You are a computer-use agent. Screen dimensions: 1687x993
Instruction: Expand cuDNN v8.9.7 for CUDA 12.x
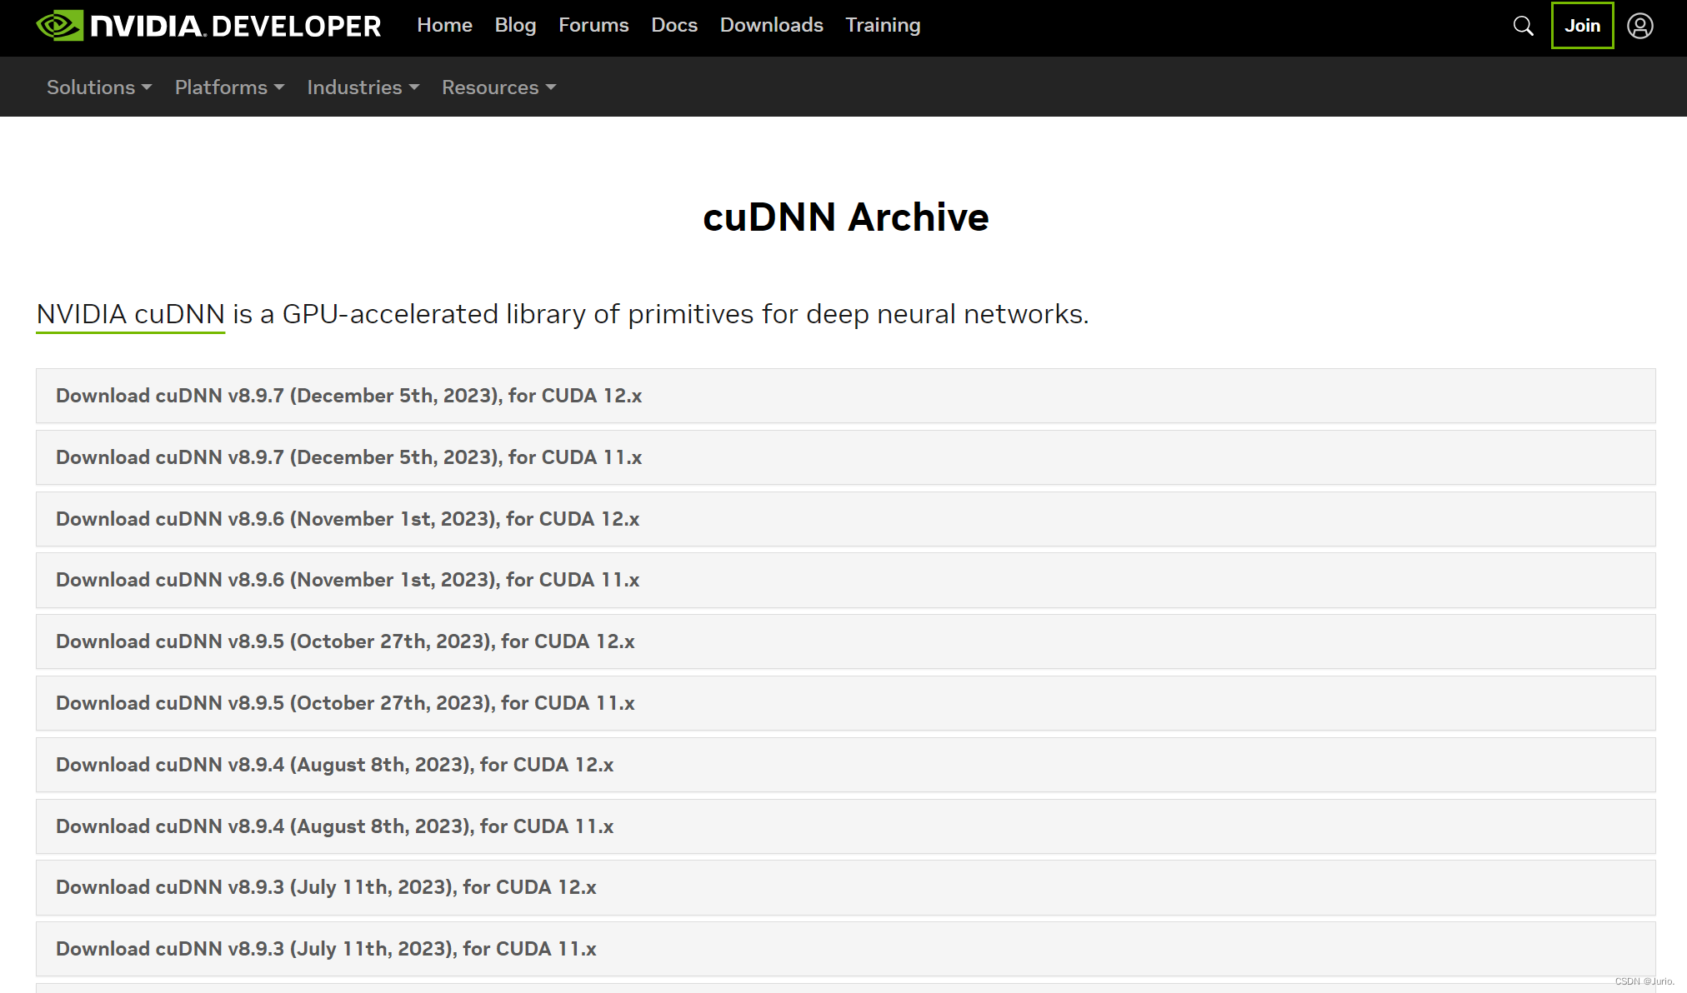pyautogui.click(x=845, y=396)
